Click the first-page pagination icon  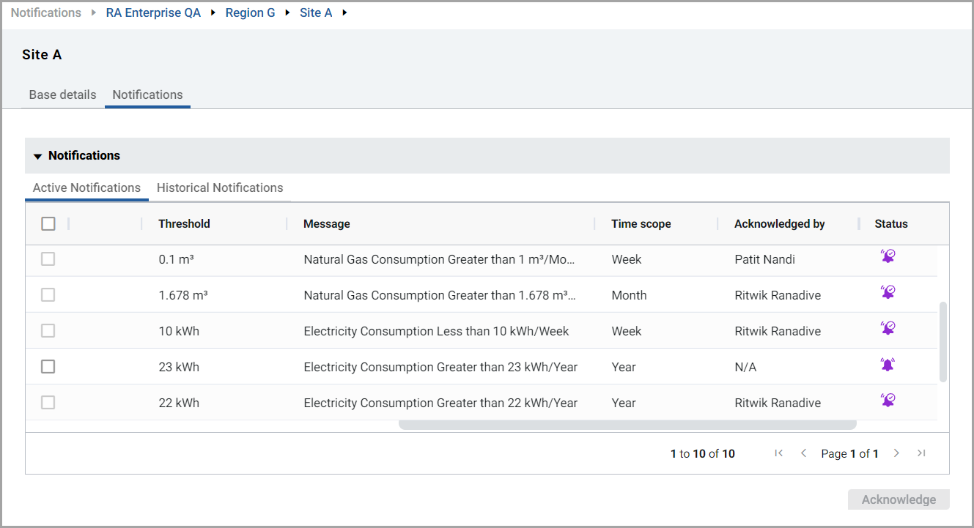[778, 453]
